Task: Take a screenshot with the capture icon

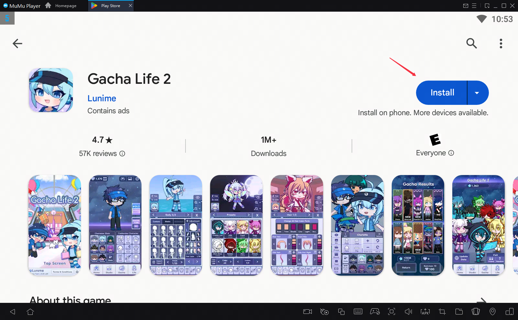Action: 392,312
